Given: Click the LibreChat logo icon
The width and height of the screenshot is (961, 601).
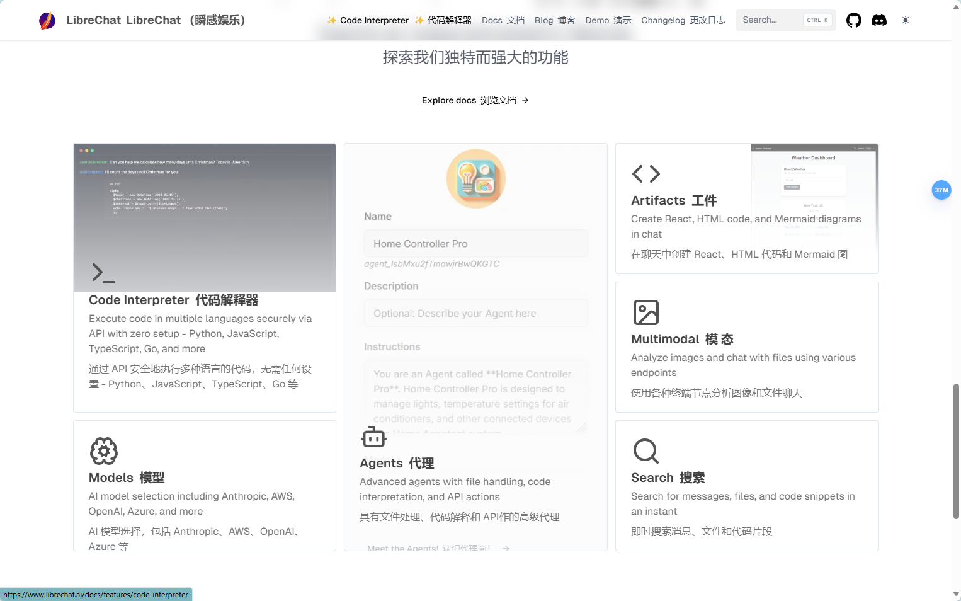Looking at the screenshot, I should coord(47,21).
